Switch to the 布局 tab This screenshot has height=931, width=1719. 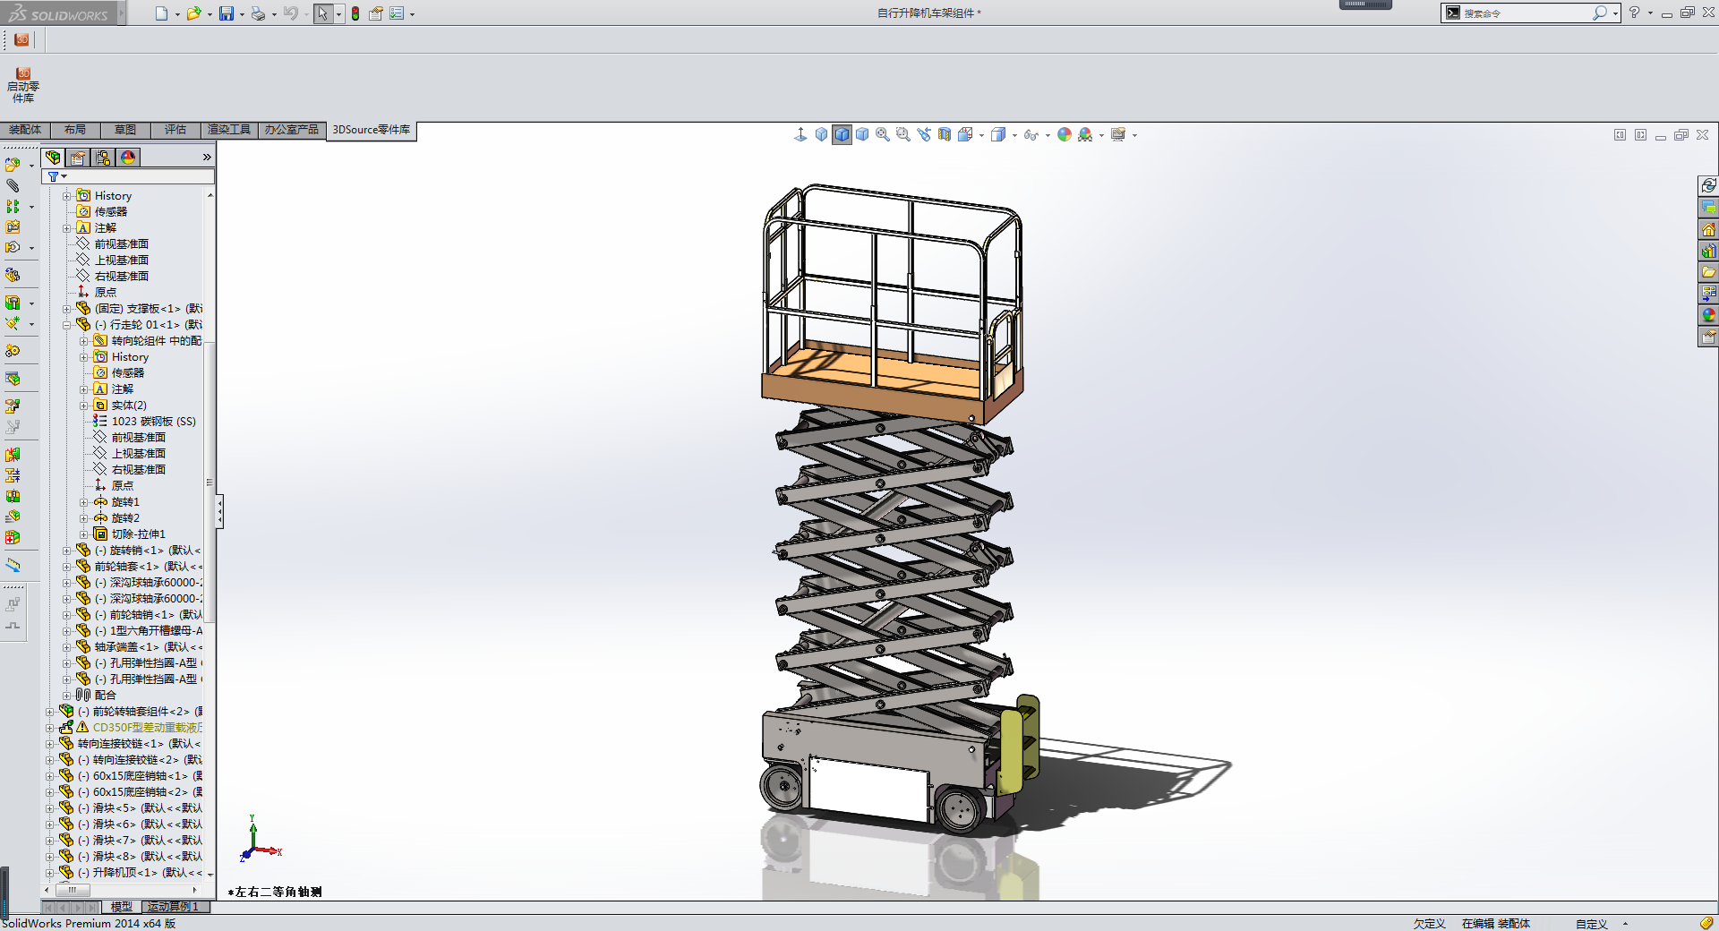75,130
